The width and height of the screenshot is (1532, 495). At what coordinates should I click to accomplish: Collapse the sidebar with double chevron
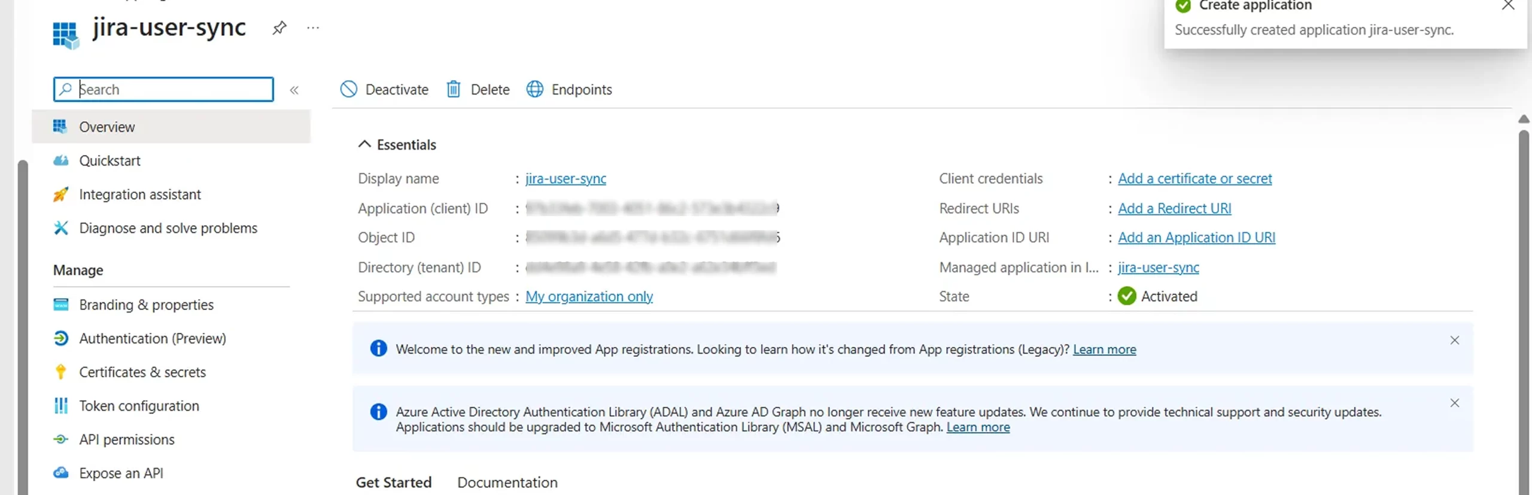click(x=294, y=90)
